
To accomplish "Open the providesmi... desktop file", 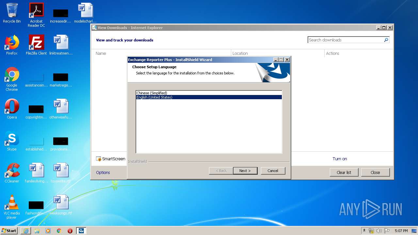I will (61, 143).
